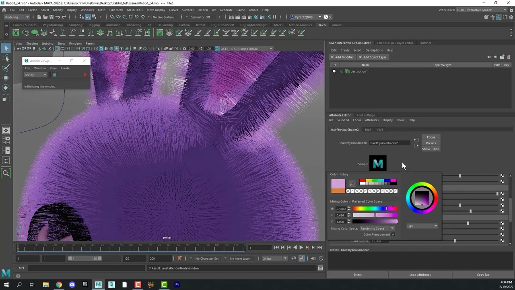
Task: Click the XGen window shelf icon
Action: pos(16,33)
